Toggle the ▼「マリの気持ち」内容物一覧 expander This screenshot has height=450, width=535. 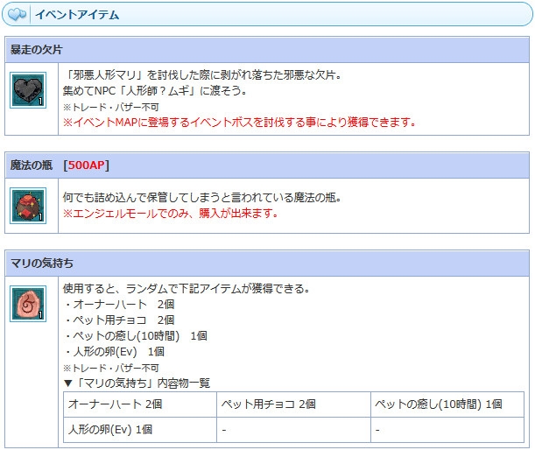point(137,383)
